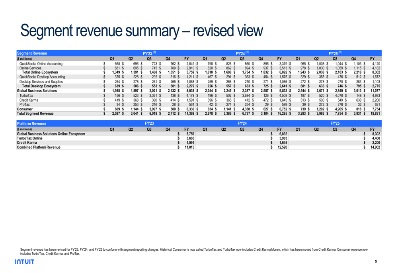Click the 'Segment Revenue' table header
Screen dimensions: 398x273
[x=32, y=53]
